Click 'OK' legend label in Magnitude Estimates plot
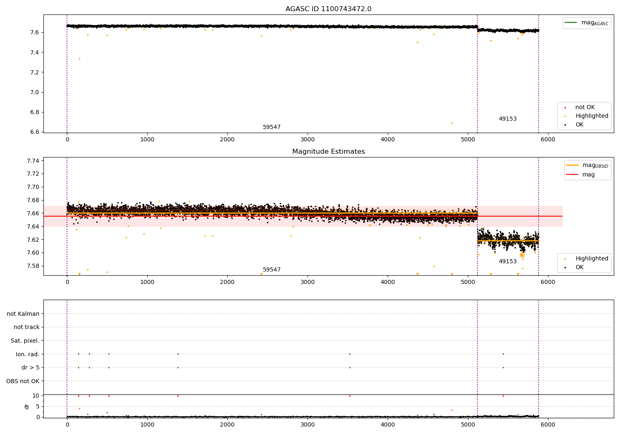The image size is (620, 434). coord(579,267)
